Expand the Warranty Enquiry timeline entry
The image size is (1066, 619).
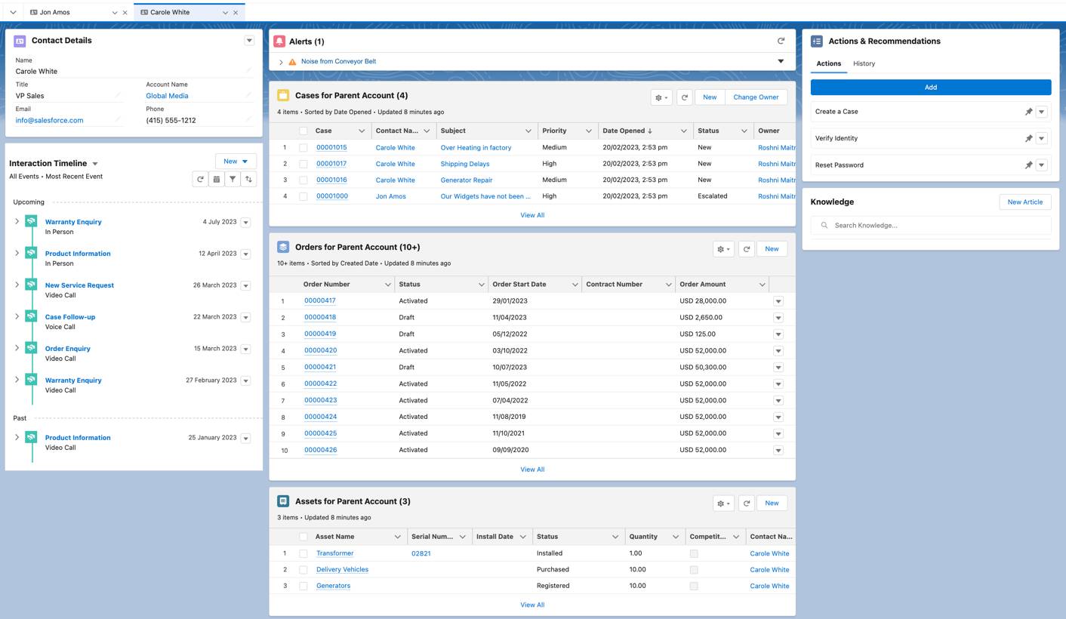[17, 222]
